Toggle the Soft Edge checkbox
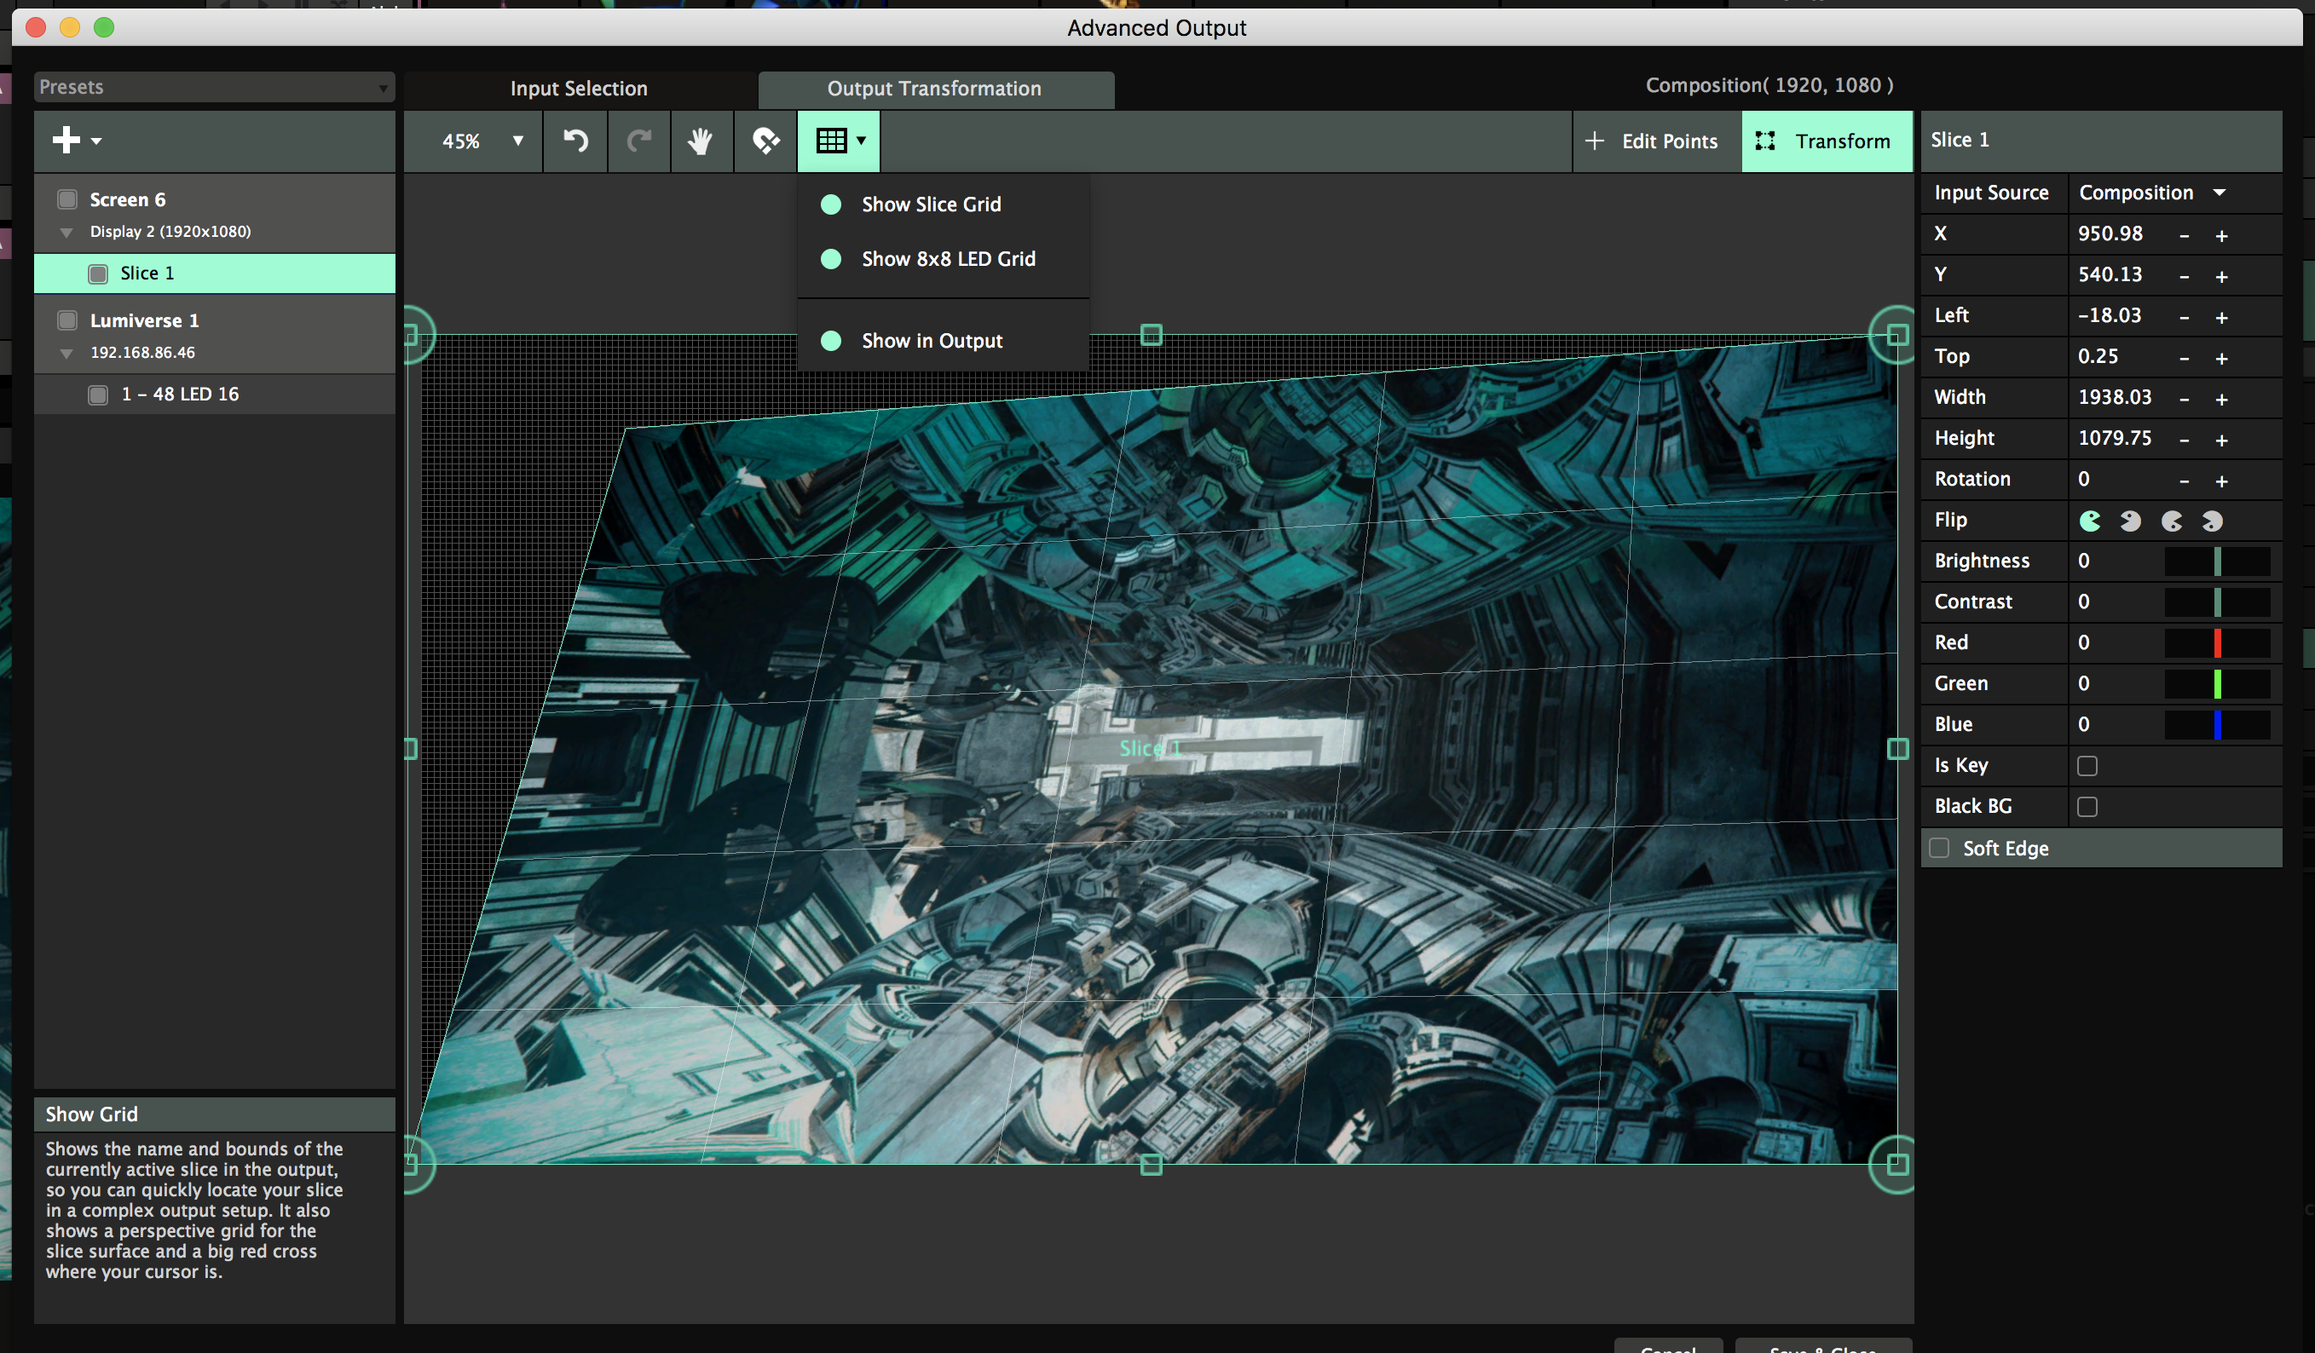The image size is (2315, 1353). (x=1939, y=848)
